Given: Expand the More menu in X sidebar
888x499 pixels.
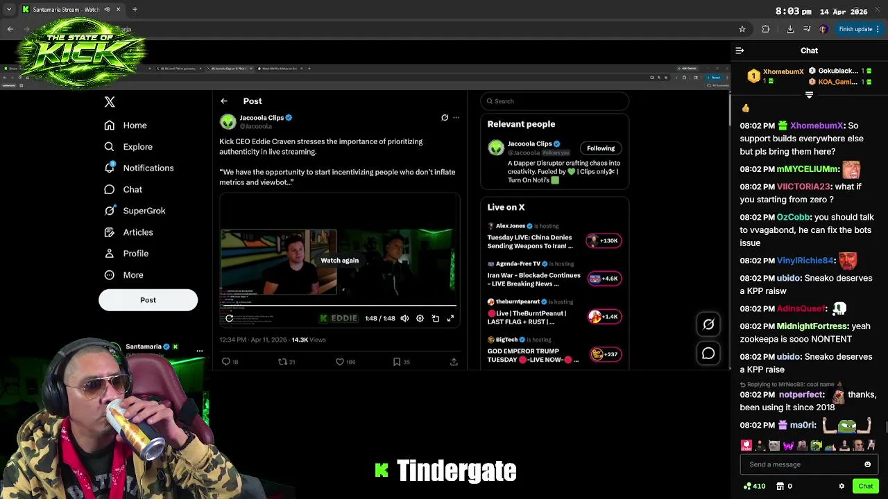Looking at the screenshot, I should (x=123, y=275).
